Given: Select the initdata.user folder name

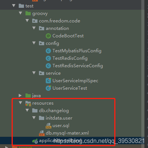Looking at the screenshot, I should click(x=59, y=118).
